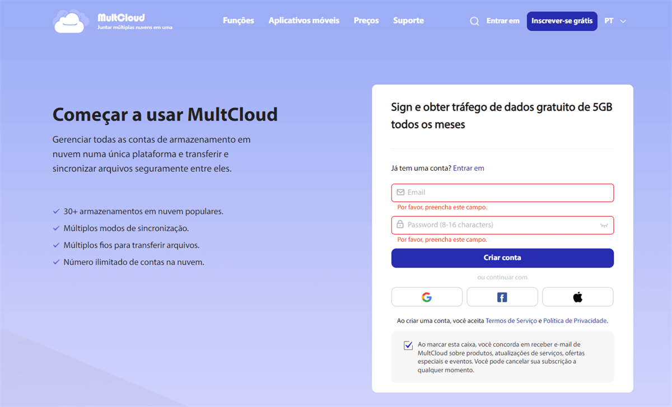Continue with Facebook sign-up button
This screenshot has width=672, height=407.
tap(502, 297)
